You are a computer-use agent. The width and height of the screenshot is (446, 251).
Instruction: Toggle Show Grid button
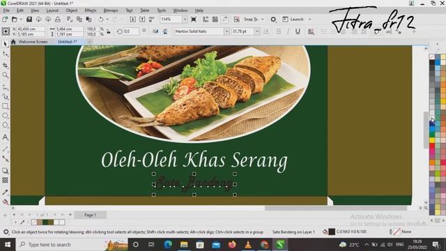[x=215, y=20]
